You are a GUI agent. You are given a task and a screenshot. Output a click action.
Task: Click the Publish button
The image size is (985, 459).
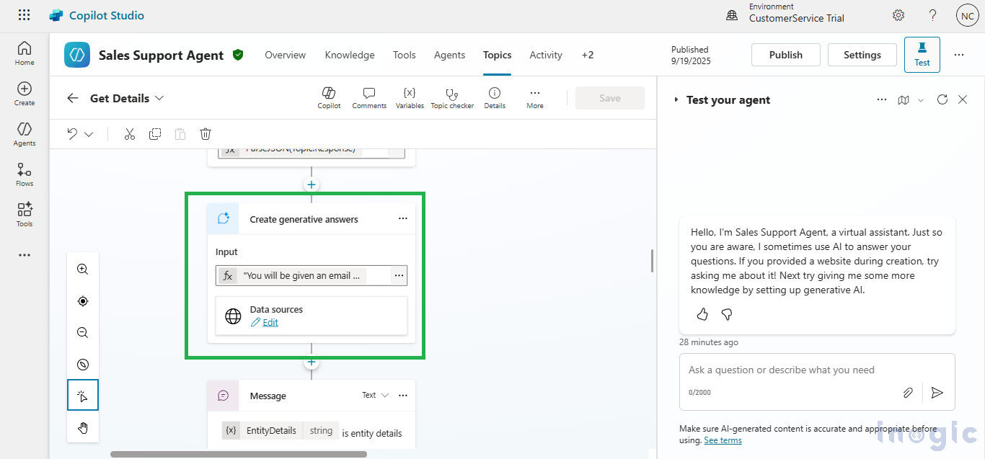(785, 55)
